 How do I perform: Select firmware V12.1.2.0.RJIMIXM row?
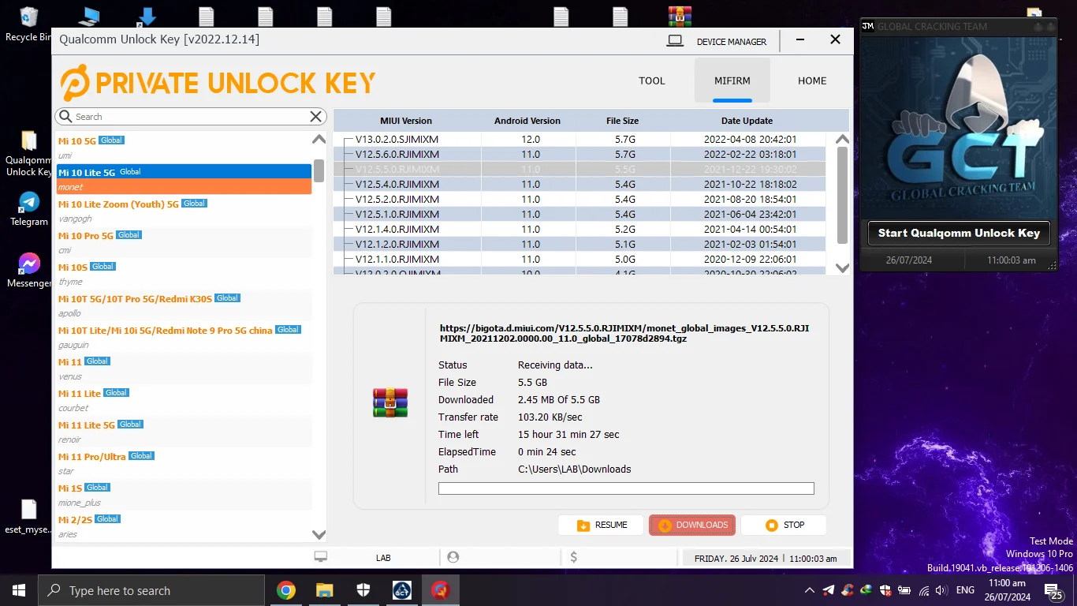579,245
